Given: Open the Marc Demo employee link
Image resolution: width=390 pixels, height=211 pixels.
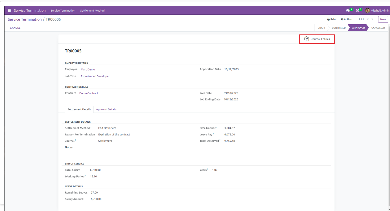Looking at the screenshot, I should pos(88,69).
